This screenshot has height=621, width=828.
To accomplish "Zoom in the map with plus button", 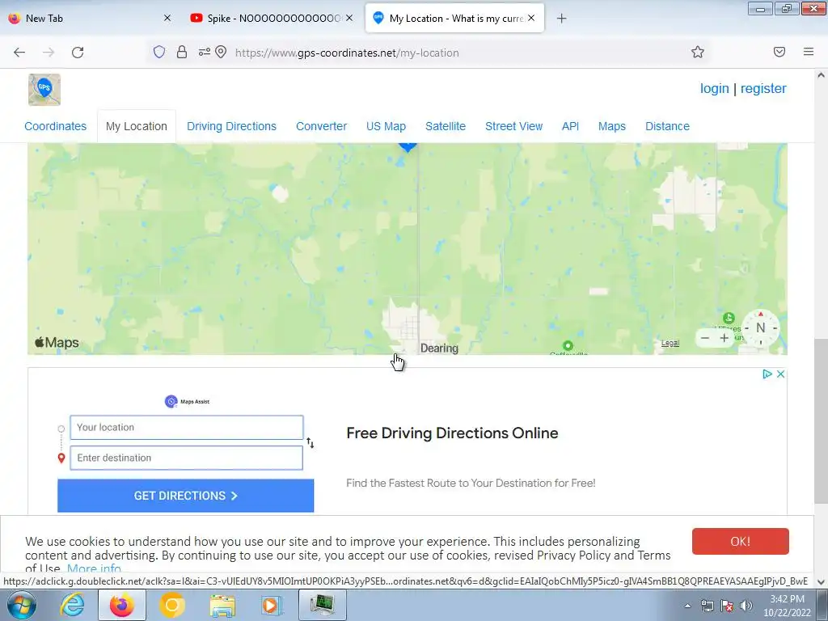I will tap(724, 338).
